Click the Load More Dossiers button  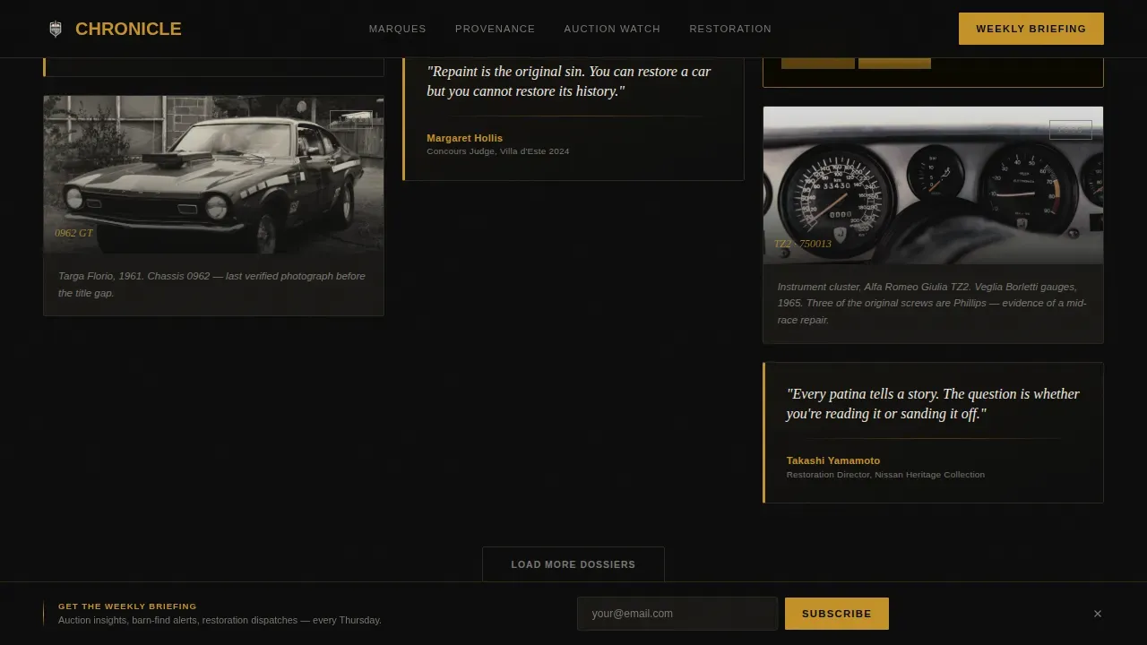pyautogui.click(x=573, y=564)
